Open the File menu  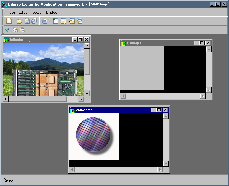click(x=11, y=12)
